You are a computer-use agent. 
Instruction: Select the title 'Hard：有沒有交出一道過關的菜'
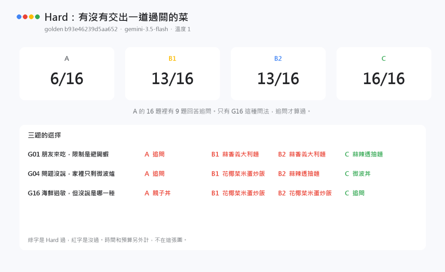pos(116,17)
